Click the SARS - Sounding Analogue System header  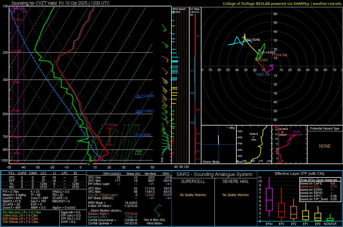215,175
